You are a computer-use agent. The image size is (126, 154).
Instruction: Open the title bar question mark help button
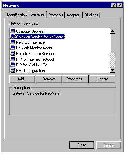coord(114,5)
